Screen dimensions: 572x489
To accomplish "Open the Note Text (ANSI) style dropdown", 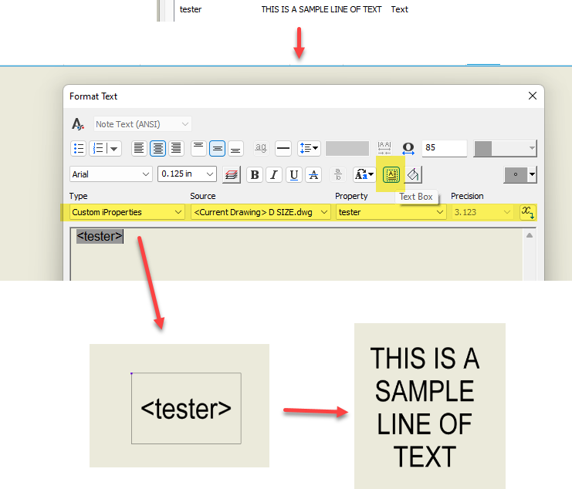I will coord(142,124).
